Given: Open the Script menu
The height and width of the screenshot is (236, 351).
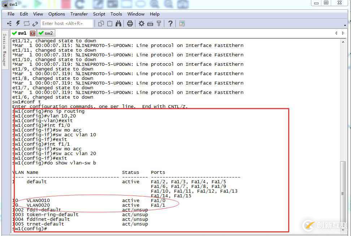Looking at the screenshot, I should [x=99, y=14].
